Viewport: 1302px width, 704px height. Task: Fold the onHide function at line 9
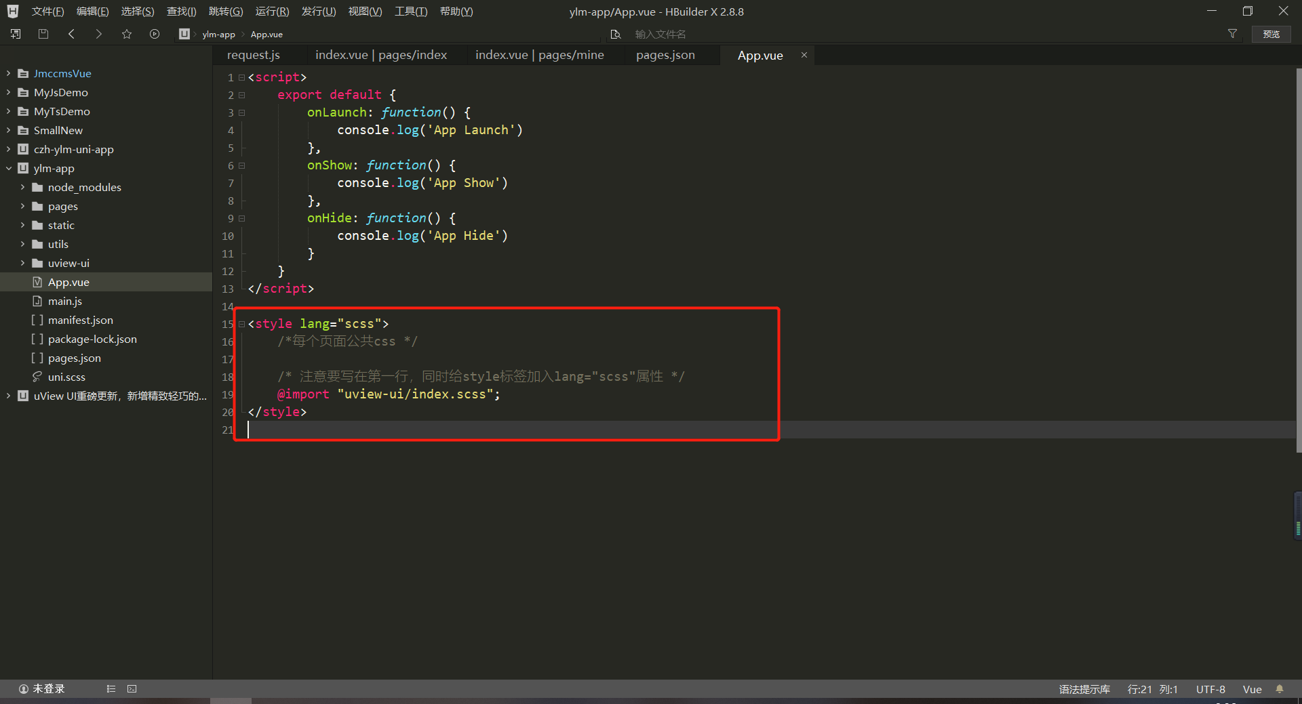[241, 218]
